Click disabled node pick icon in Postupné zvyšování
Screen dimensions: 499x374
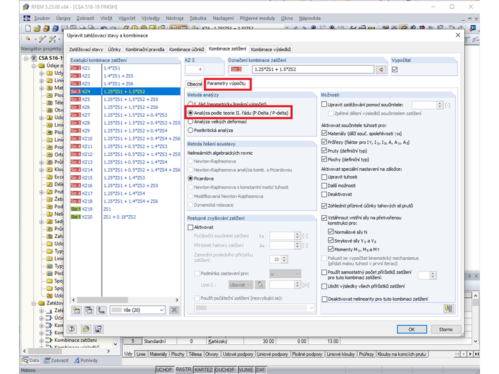point(260,285)
